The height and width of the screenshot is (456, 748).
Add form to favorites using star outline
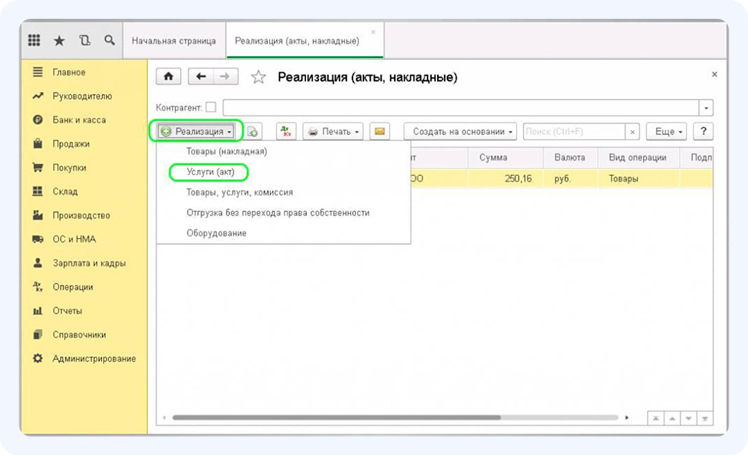[x=259, y=77]
